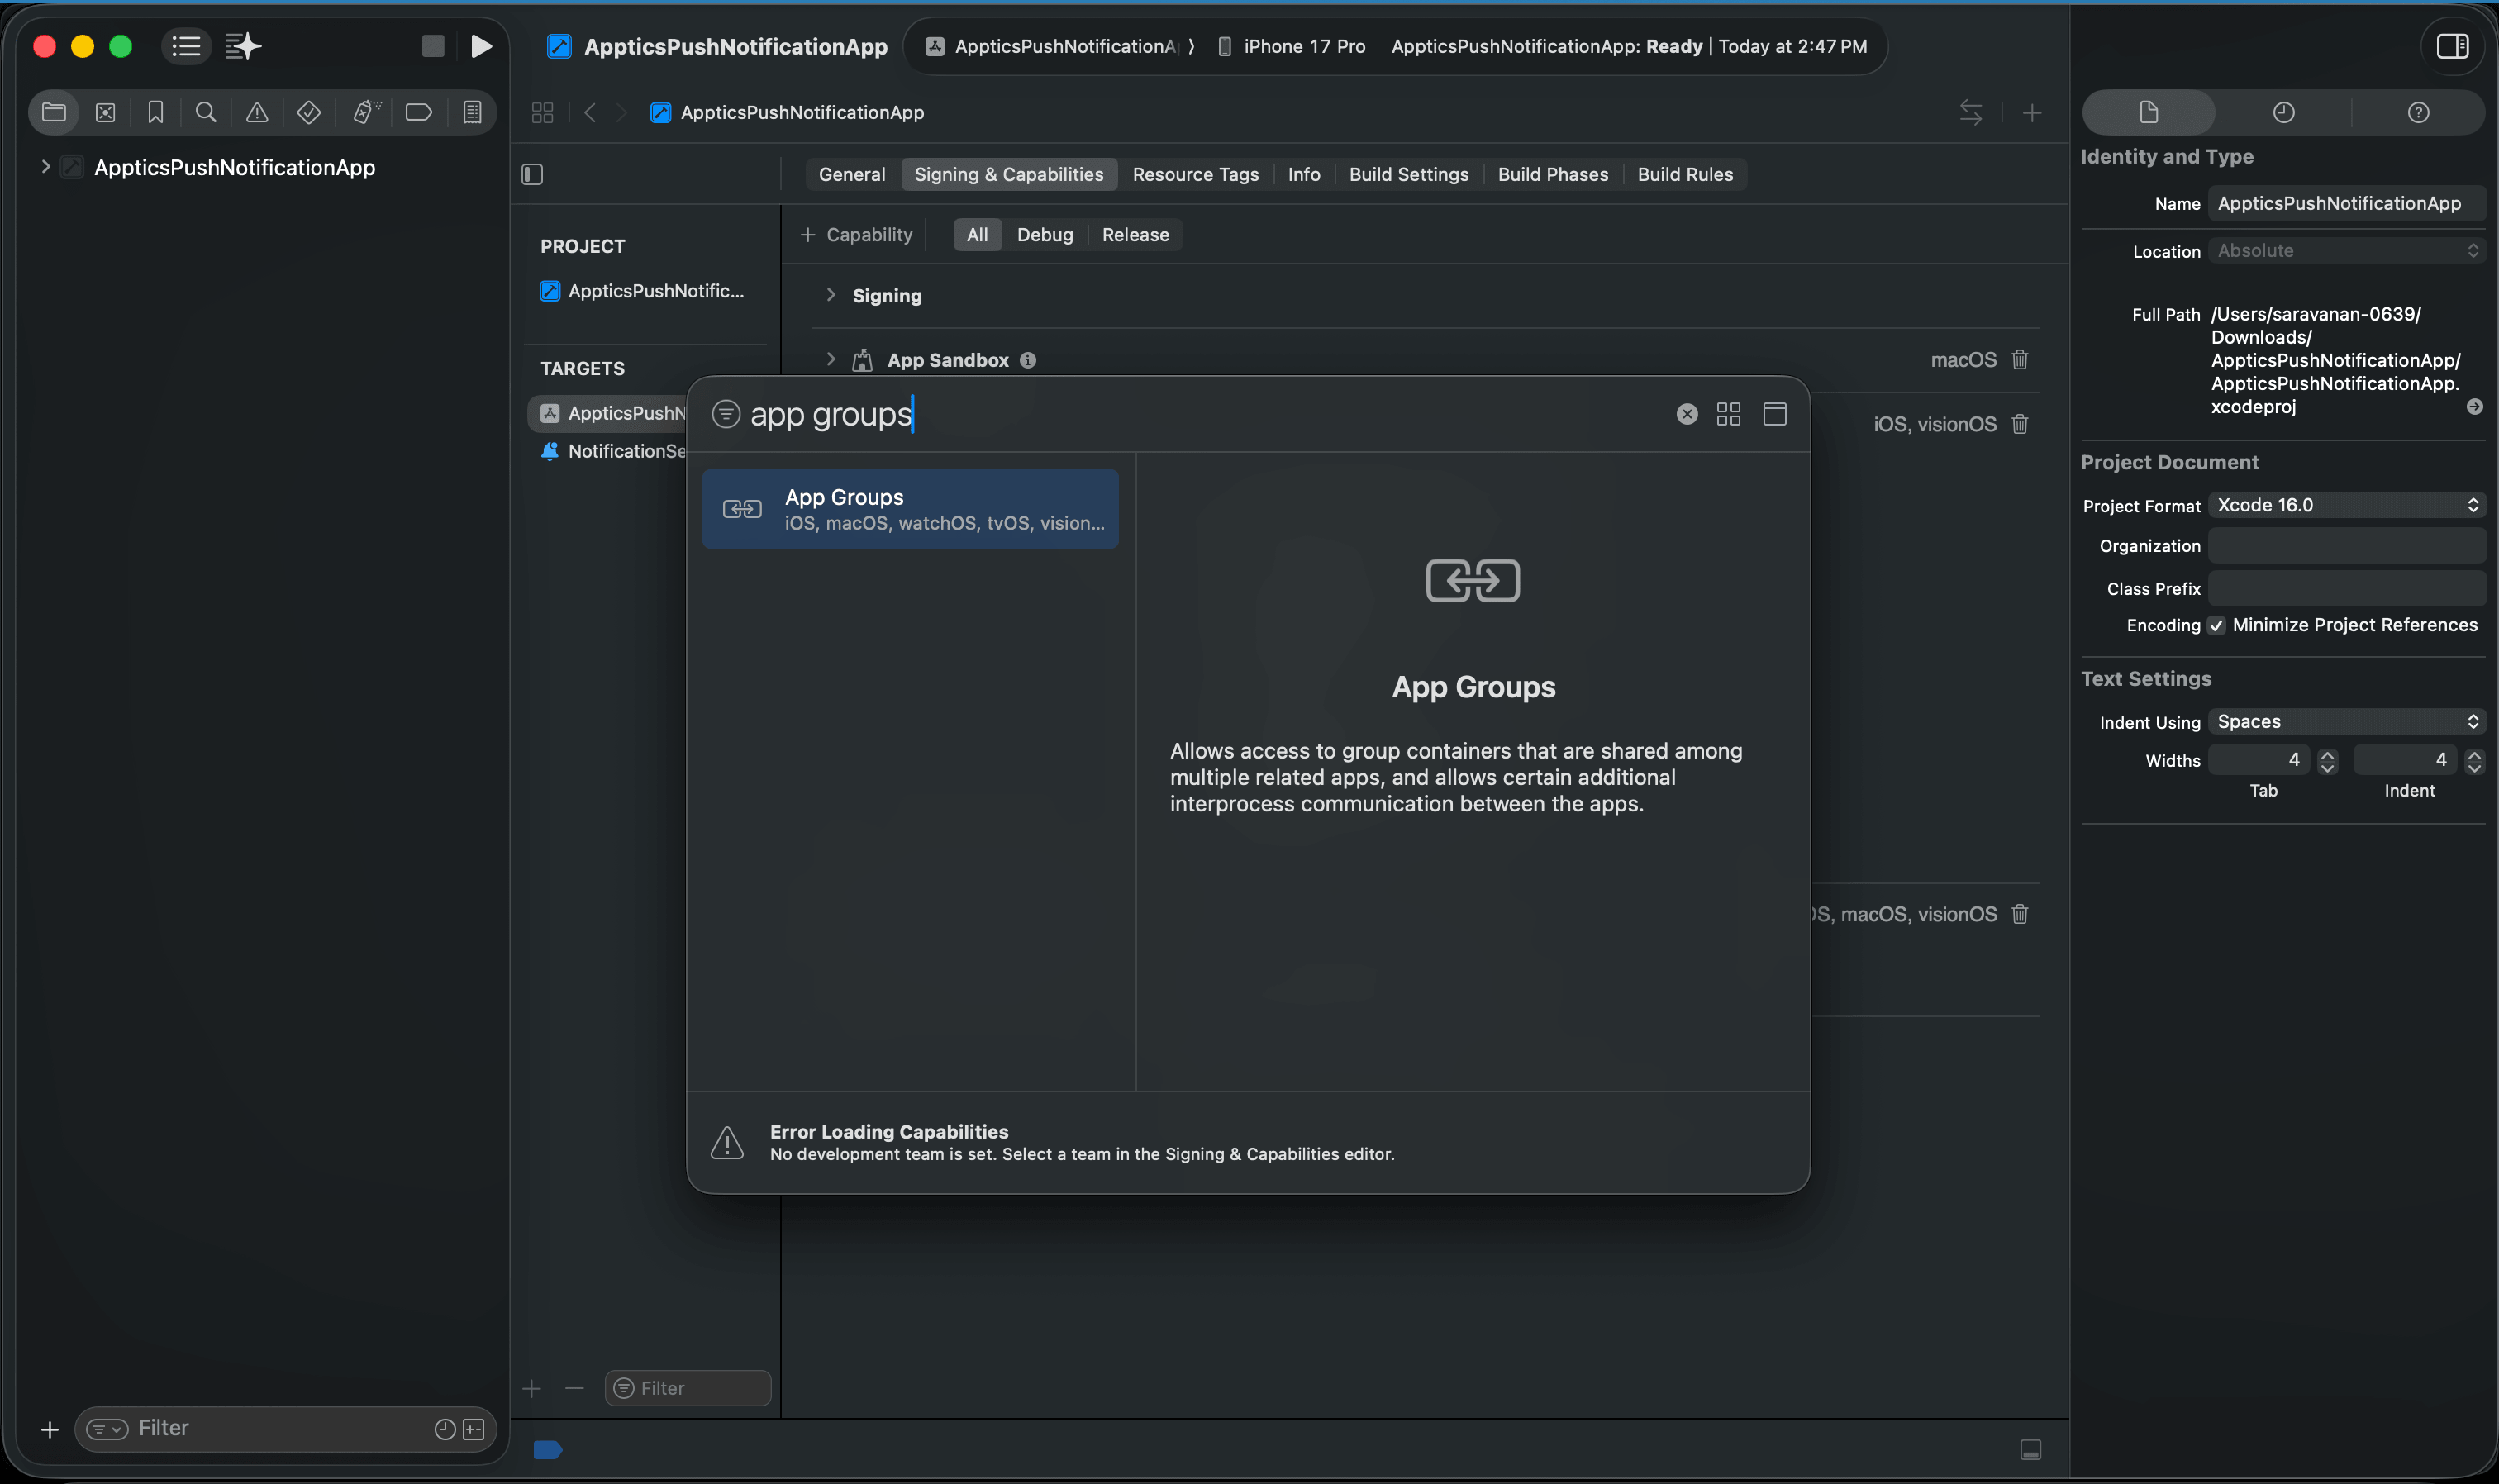
Task: Delete the App Sandbox capability trash icon
Action: point(2020,360)
